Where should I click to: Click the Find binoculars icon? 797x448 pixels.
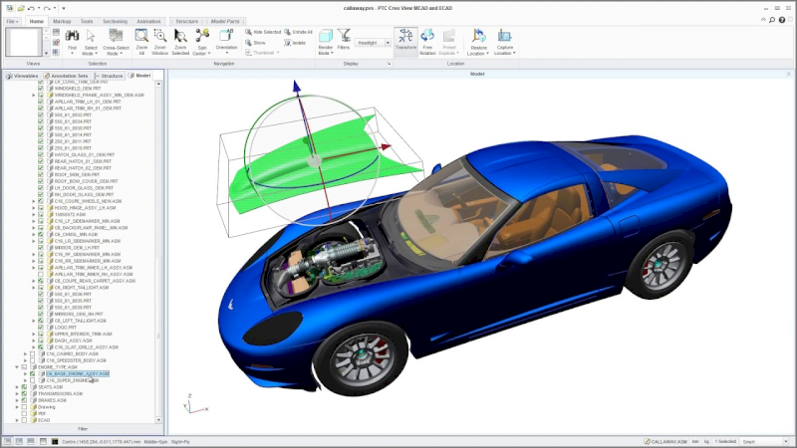pyautogui.click(x=71, y=37)
